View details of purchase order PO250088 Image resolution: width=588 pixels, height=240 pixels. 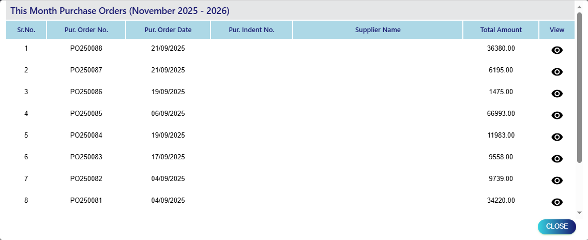557,50
